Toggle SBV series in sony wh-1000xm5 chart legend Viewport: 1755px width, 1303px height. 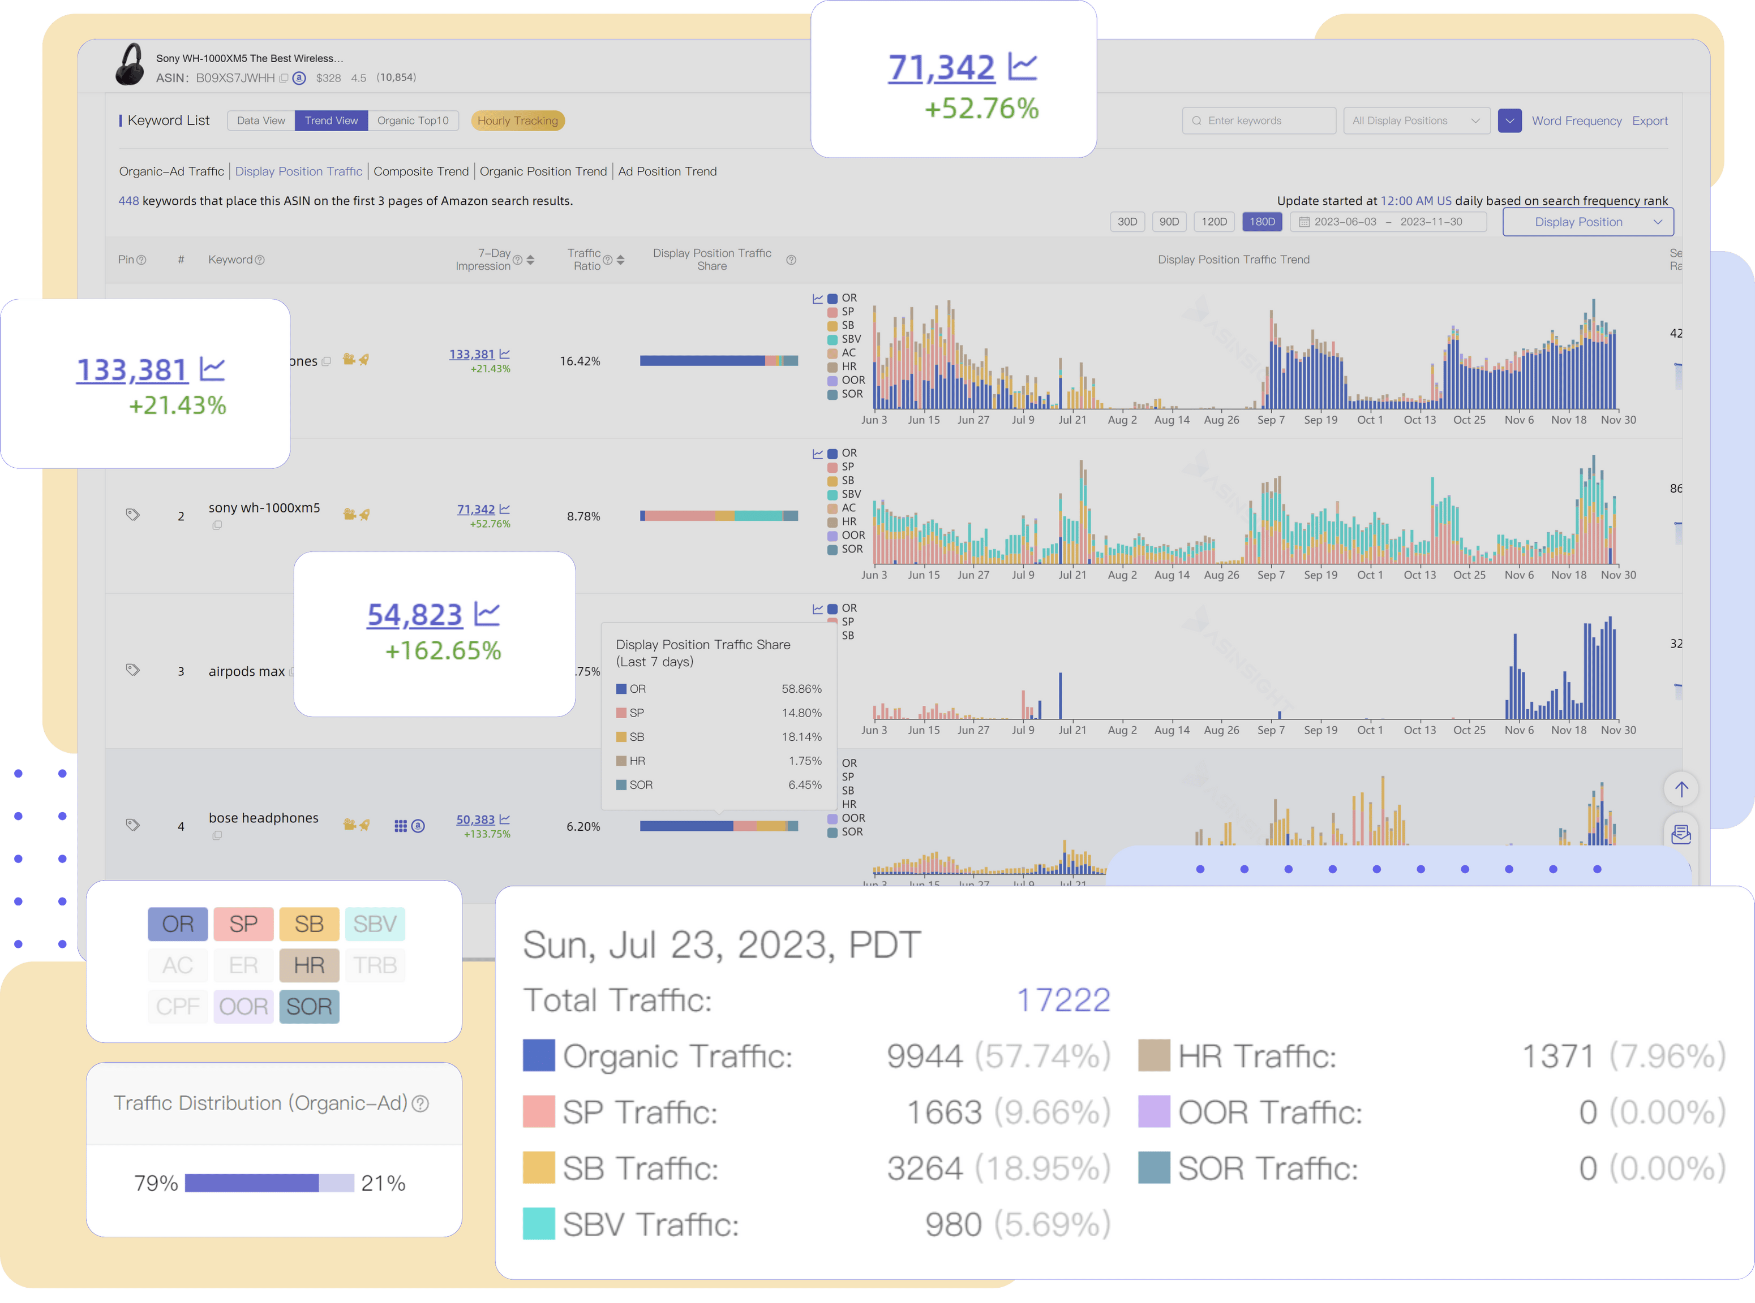[x=844, y=494]
